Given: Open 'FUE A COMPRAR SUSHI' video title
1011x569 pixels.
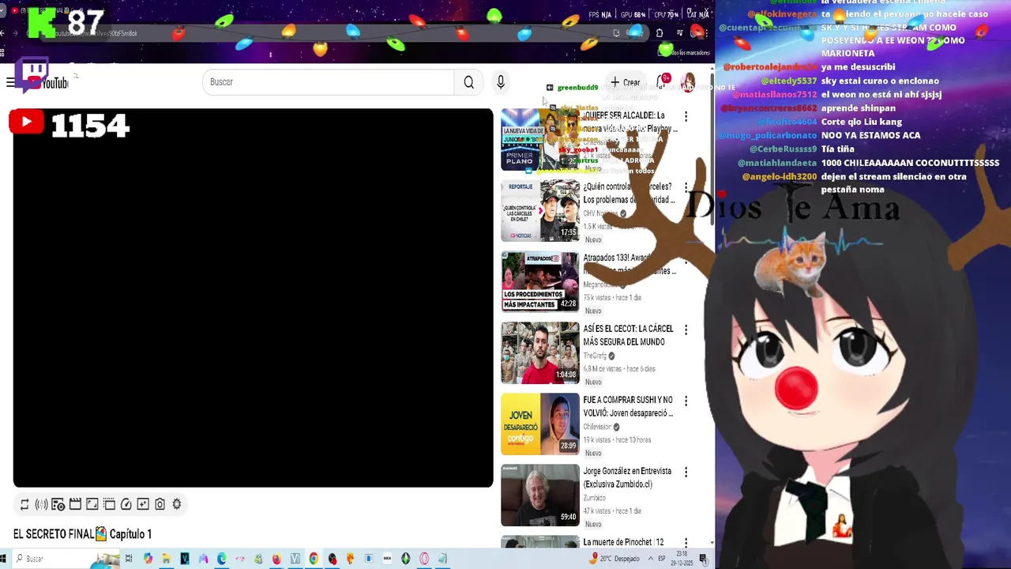Looking at the screenshot, I should click(x=628, y=406).
